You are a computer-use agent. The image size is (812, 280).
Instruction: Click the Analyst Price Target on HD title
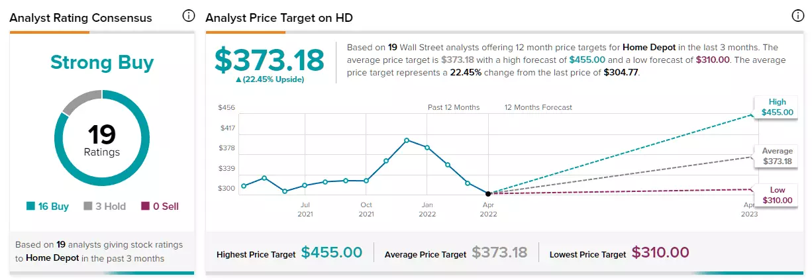[x=279, y=18]
